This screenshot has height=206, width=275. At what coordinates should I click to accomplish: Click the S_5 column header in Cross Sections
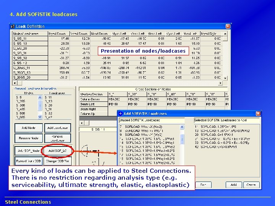click(x=118, y=95)
